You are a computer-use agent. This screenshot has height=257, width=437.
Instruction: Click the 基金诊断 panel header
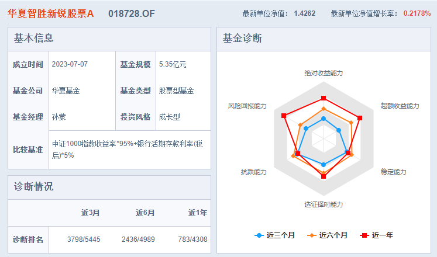point(242,39)
